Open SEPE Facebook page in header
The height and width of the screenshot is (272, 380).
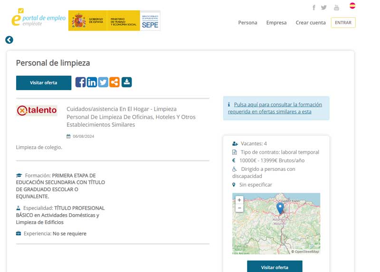point(313,8)
